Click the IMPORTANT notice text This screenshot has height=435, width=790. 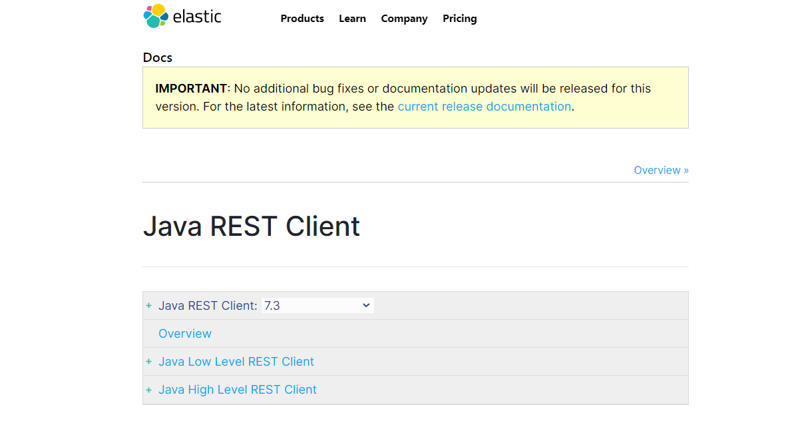403,97
